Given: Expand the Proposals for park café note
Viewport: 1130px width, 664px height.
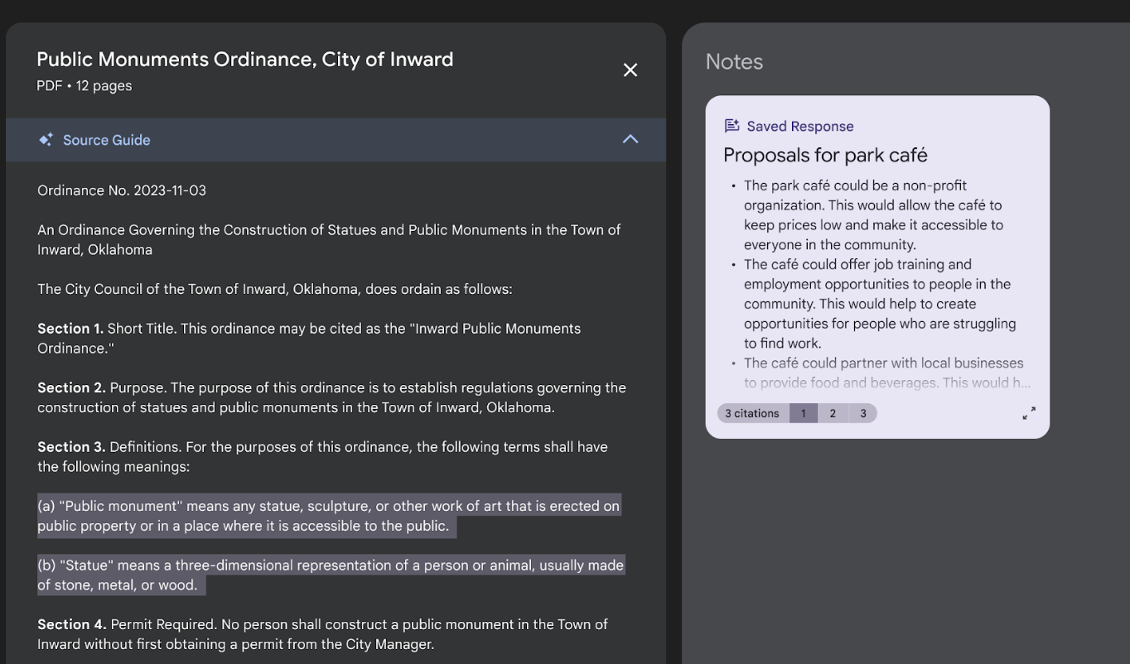Looking at the screenshot, I should click(x=1029, y=413).
